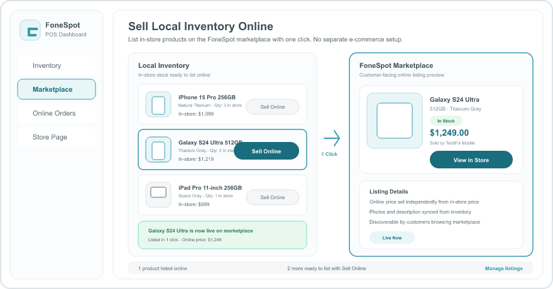The image size is (553, 289).
Task: Click 'Photos and description synced from inventory'
Action: point(420,212)
